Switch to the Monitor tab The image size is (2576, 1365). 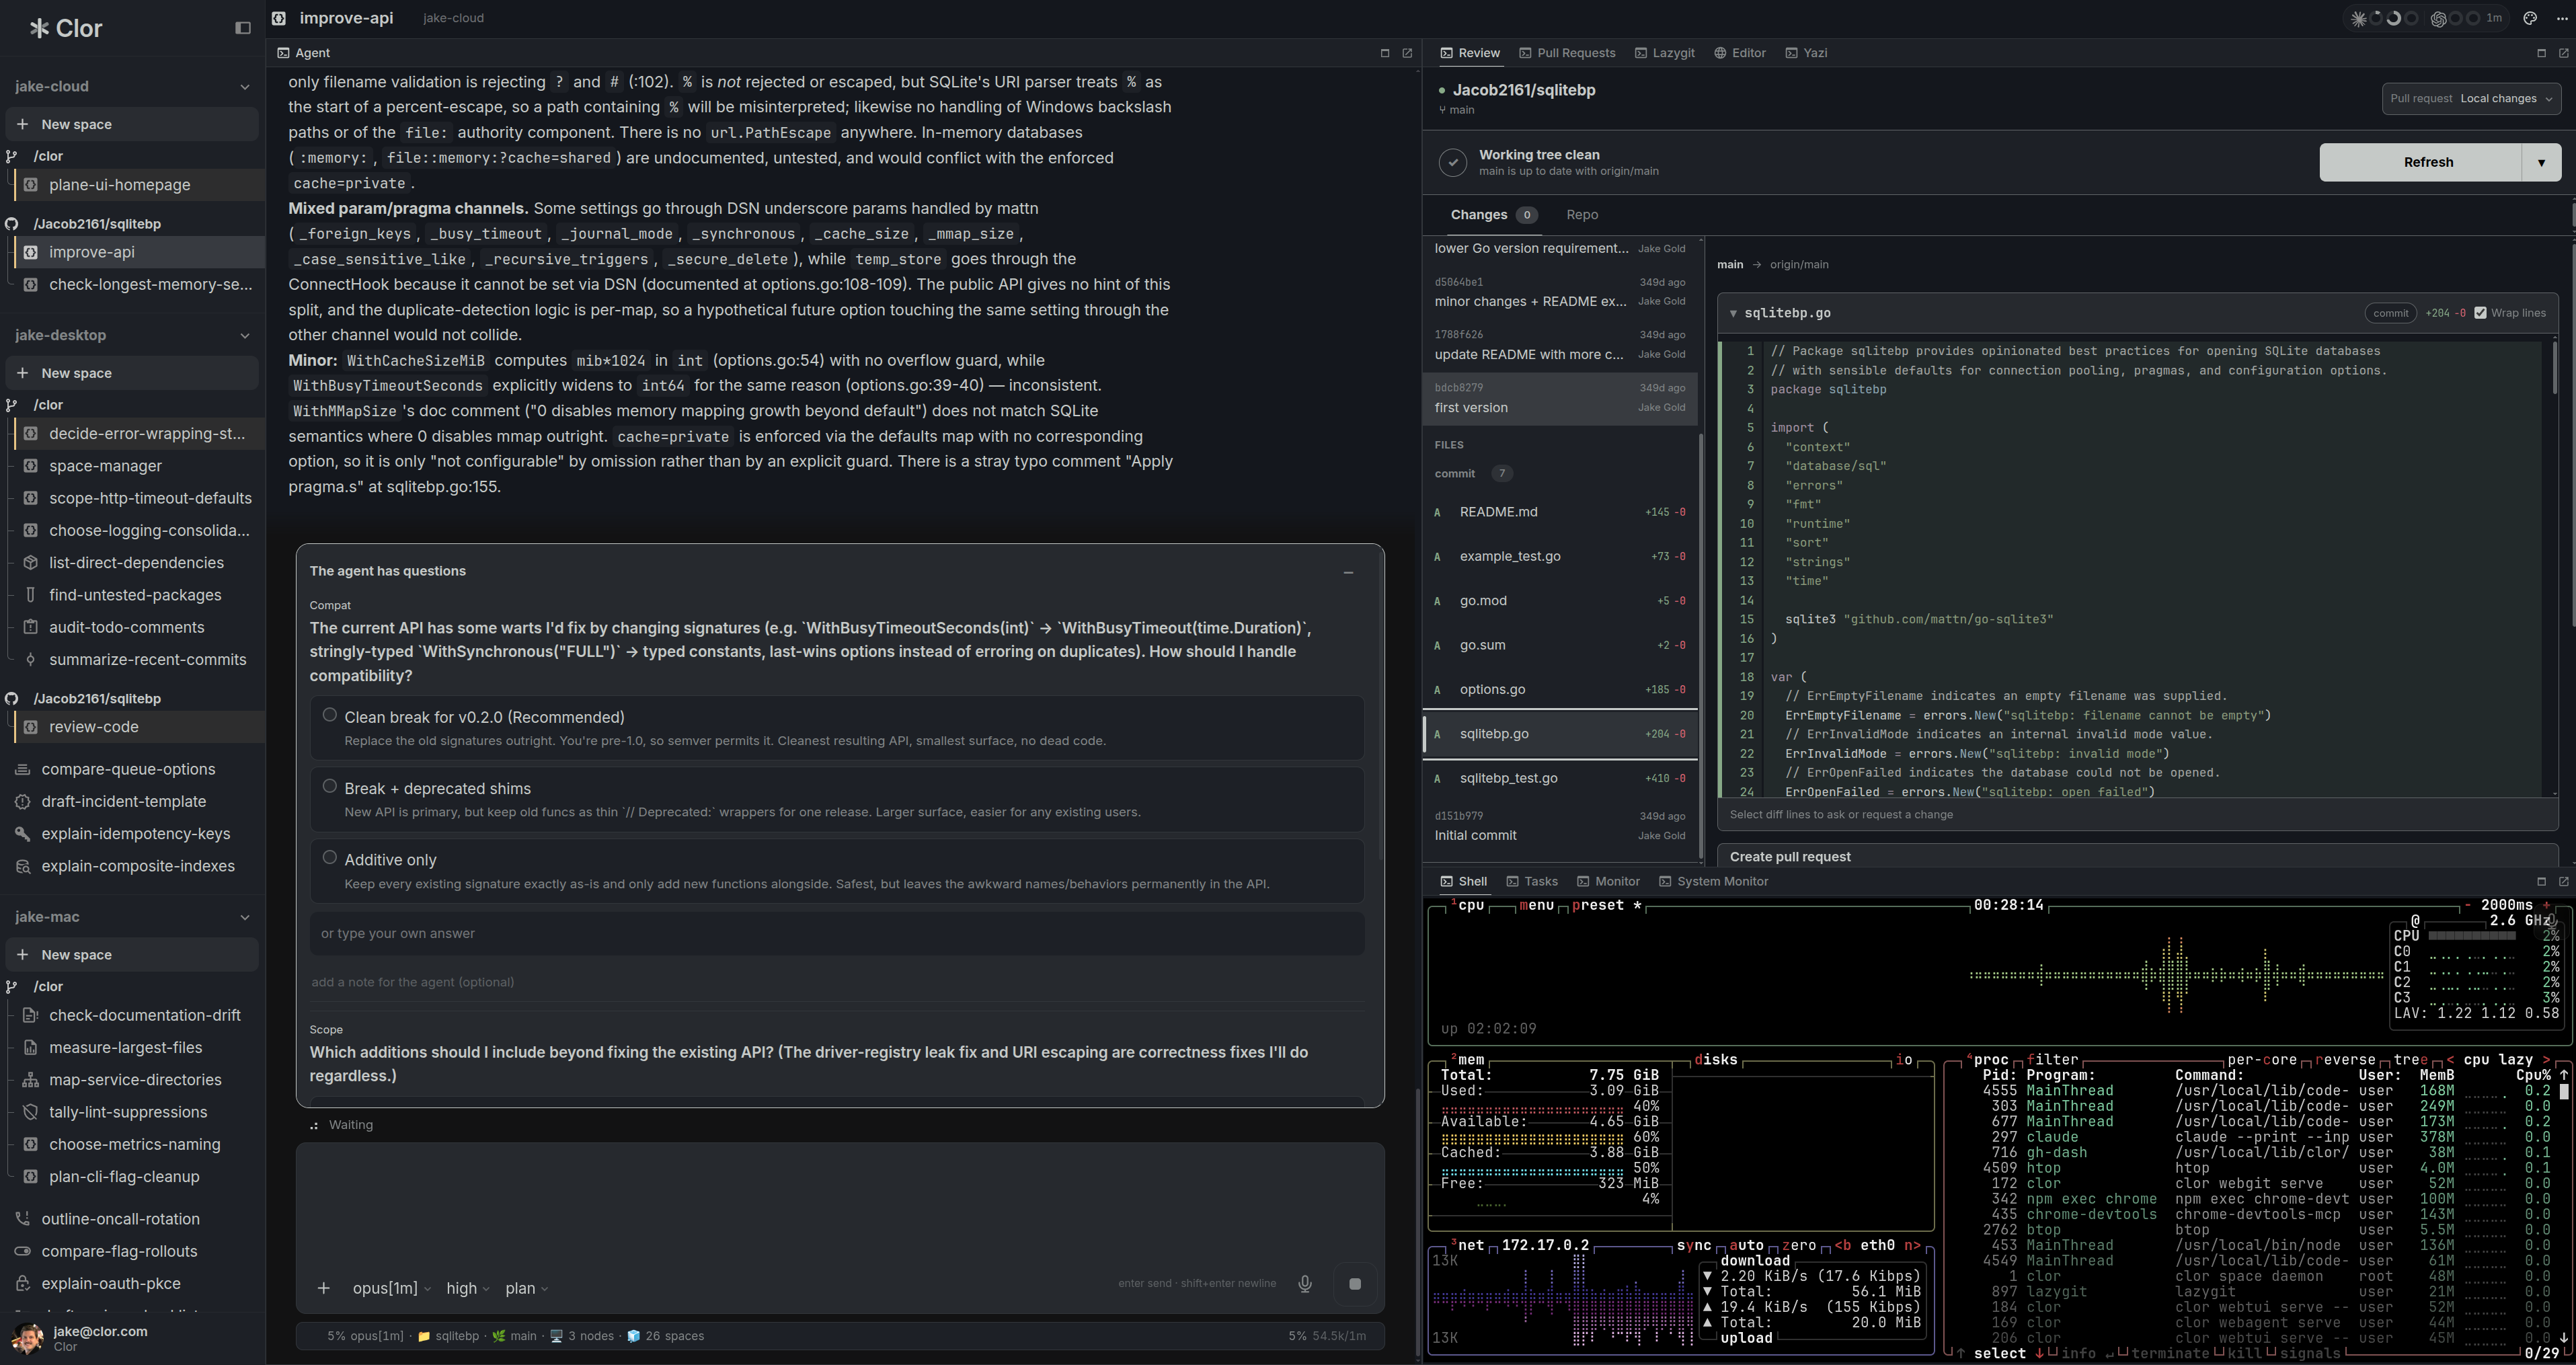click(x=1608, y=881)
